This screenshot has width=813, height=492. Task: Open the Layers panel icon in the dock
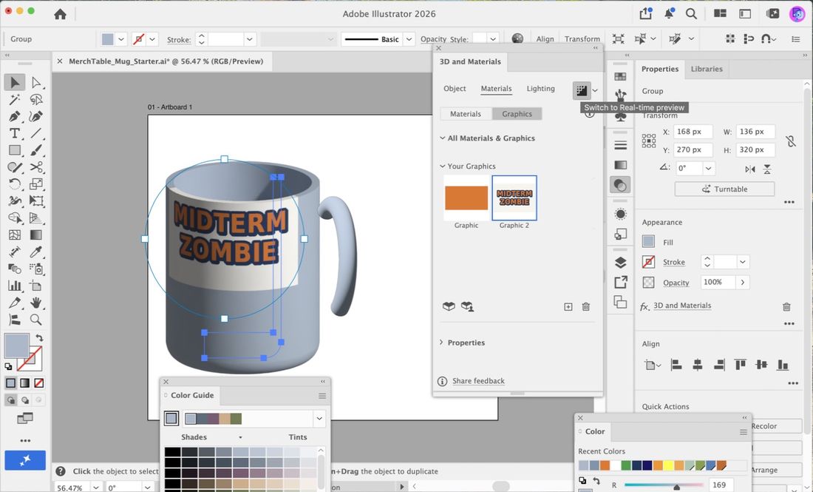[621, 263]
